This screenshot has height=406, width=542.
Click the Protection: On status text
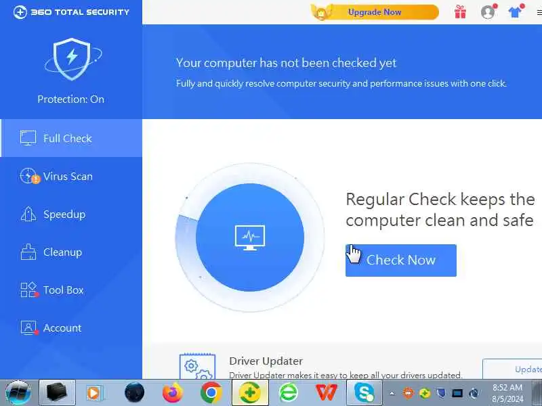(71, 99)
